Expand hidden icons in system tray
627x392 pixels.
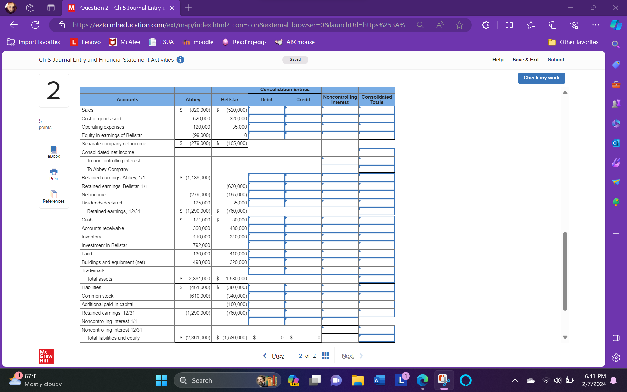(515, 380)
